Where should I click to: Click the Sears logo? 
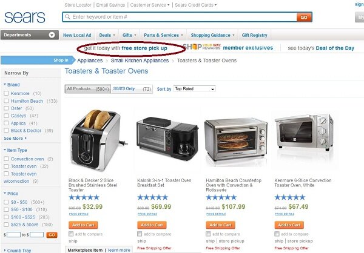coord(25,17)
